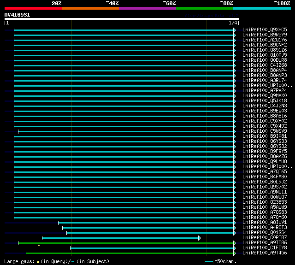Open the UniRef100_C0PIB7 hit label
Screen dimensions: 295x265
265,238
